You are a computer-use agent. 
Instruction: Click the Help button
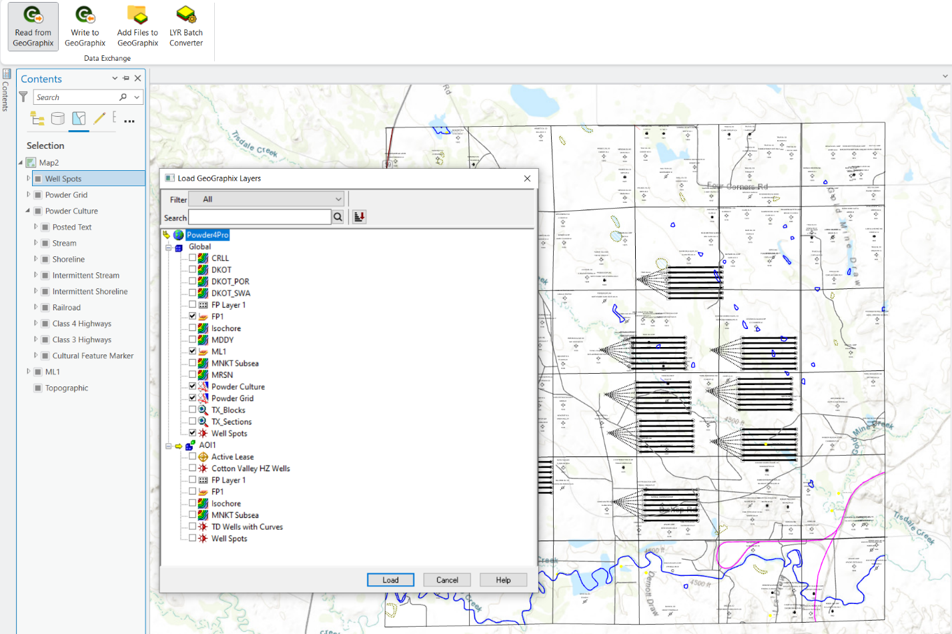(x=503, y=580)
